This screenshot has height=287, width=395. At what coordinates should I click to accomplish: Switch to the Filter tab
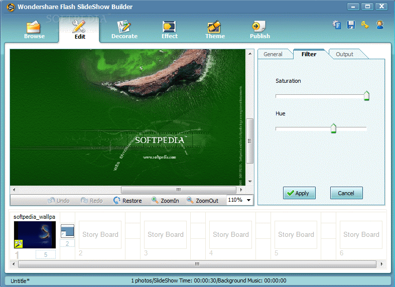point(309,54)
